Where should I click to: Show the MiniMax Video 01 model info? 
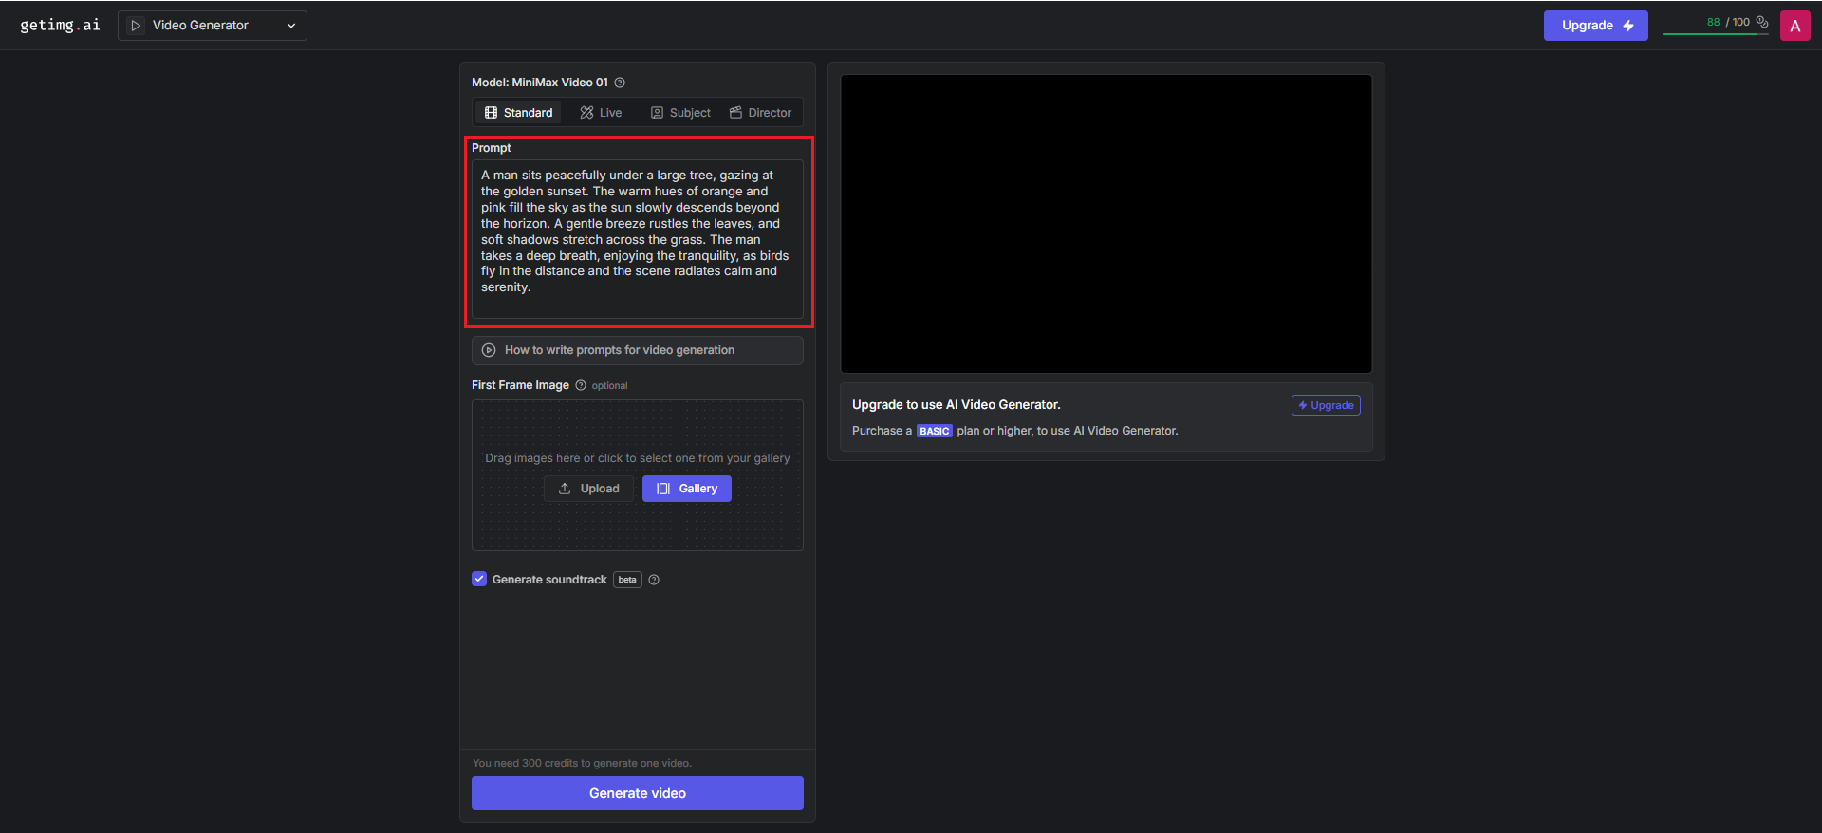tap(620, 83)
